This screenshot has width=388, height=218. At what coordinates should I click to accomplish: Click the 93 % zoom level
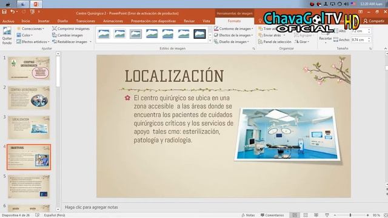[376, 216]
